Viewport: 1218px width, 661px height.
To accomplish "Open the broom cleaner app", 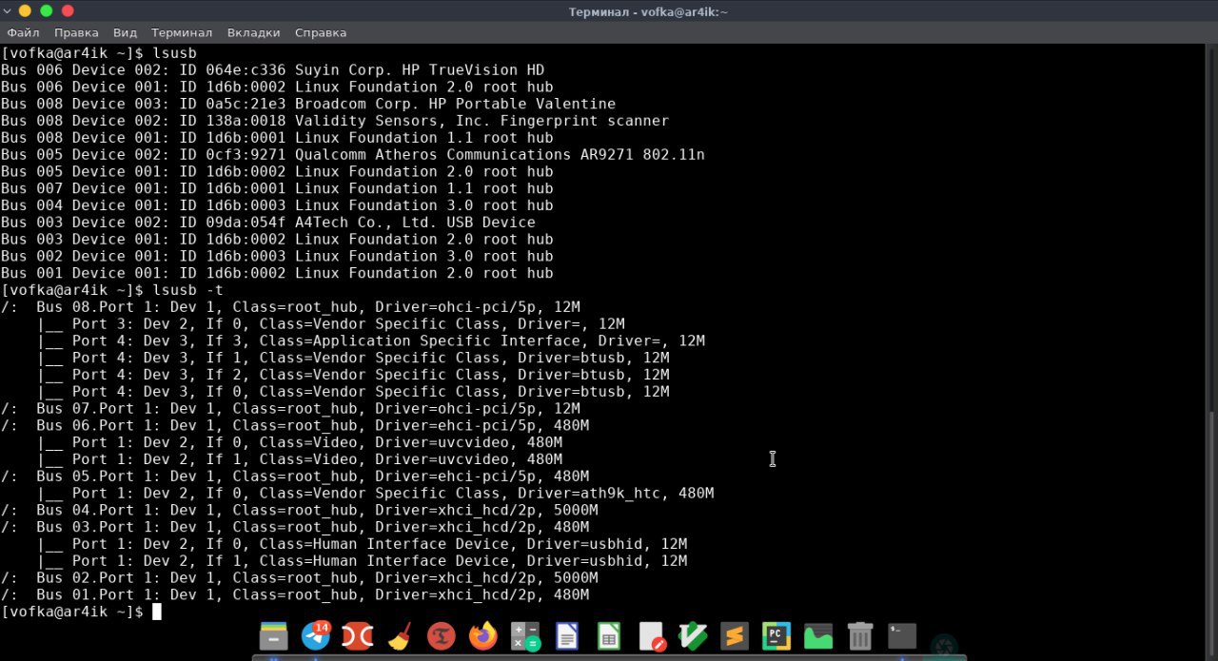I will point(400,636).
